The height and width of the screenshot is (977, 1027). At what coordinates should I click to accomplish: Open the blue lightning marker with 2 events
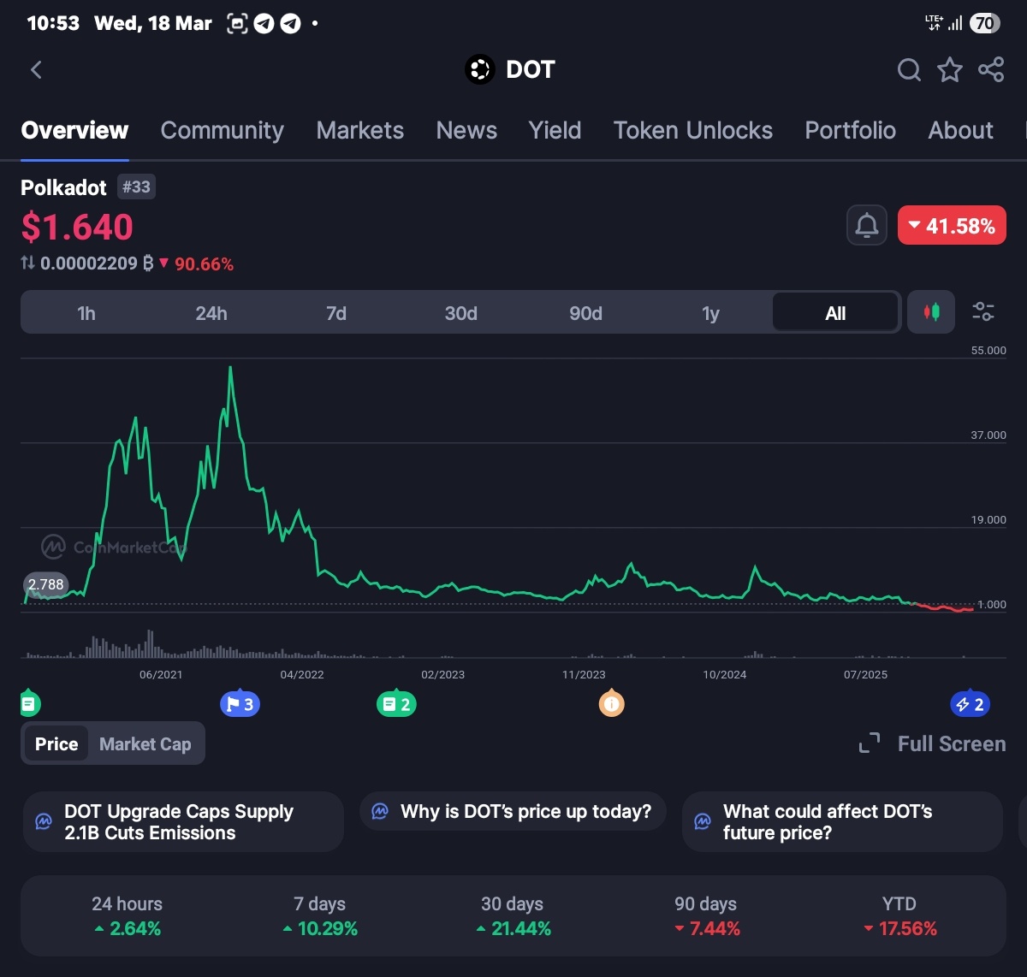[x=971, y=705]
